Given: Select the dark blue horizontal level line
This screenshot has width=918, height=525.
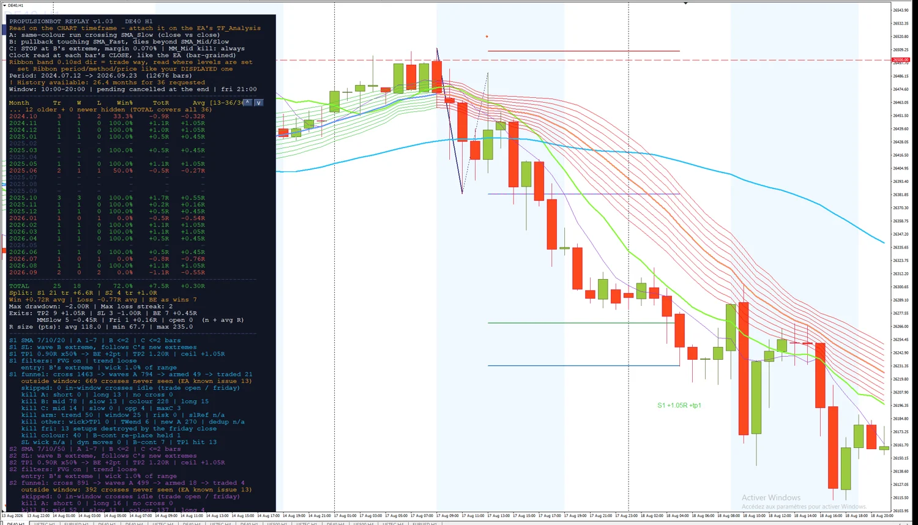Looking at the screenshot, I should click(x=584, y=365).
